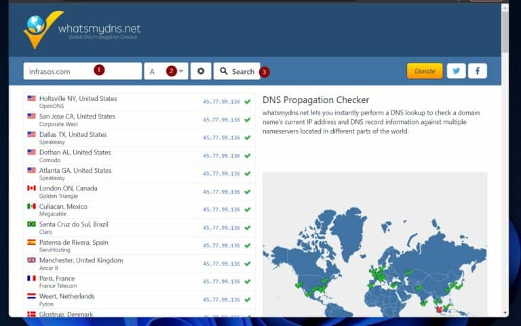This screenshot has width=521, height=326.
Task: Click the IP address in Manchester row
Action: (221, 264)
